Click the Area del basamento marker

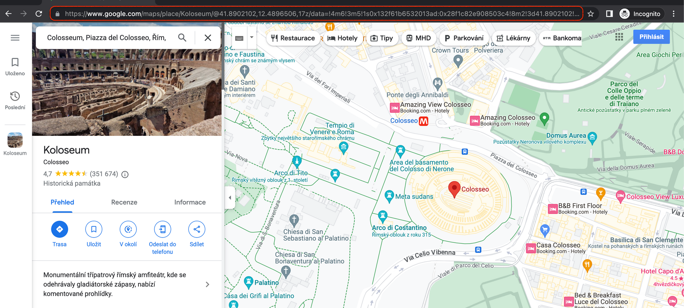(x=400, y=151)
